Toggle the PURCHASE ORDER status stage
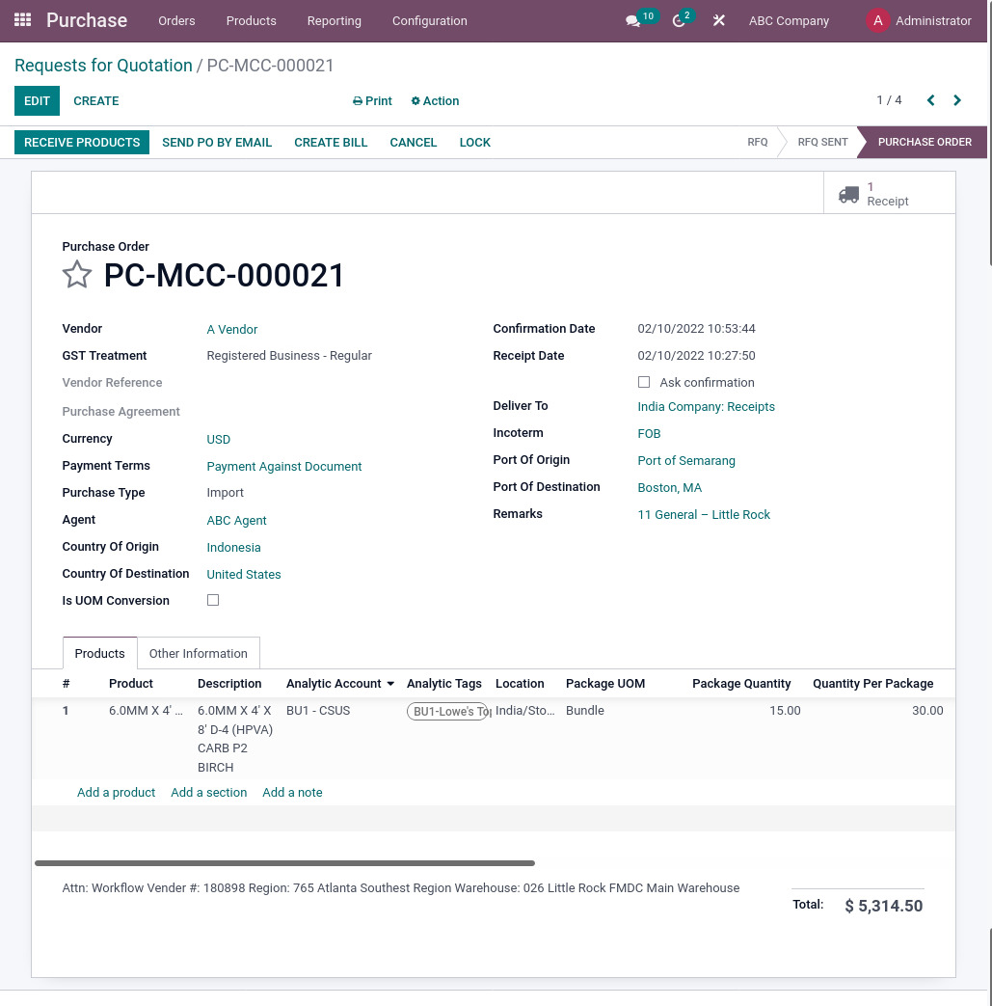992x1006 pixels. (924, 142)
